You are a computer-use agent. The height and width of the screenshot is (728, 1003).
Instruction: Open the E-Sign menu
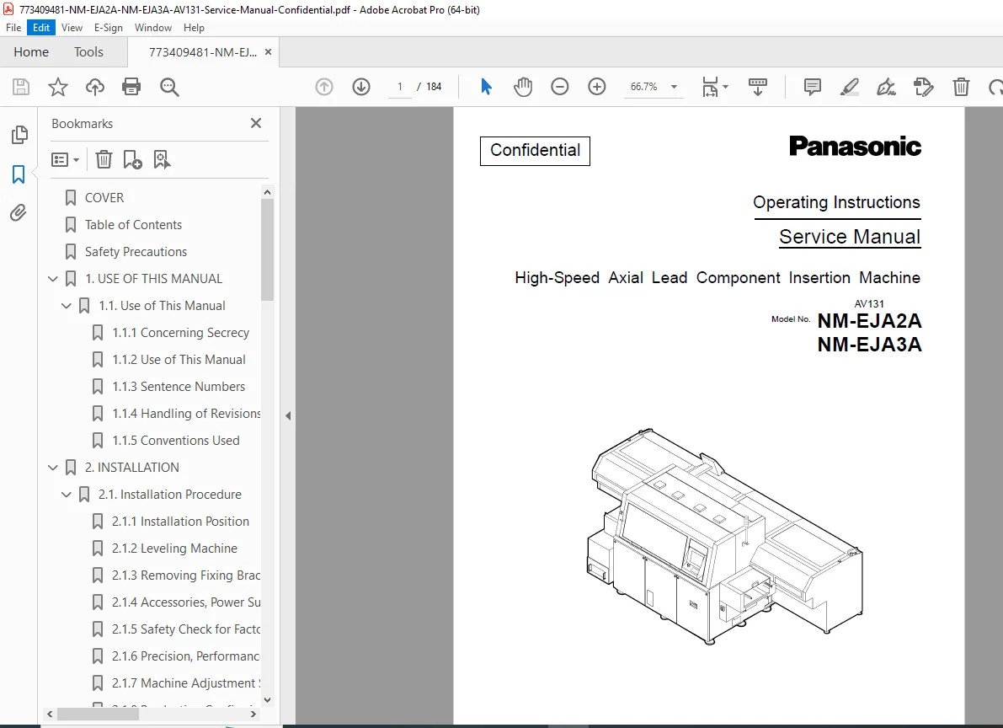pyautogui.click(x=108, y=28)
